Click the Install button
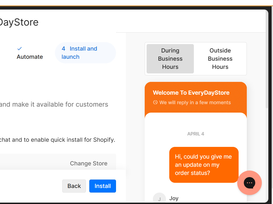 pyautogui.click(x=103, y=186)
